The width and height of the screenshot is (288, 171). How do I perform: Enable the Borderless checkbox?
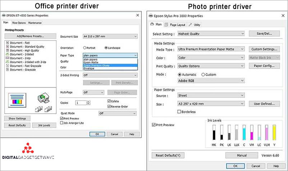point(179,111)
